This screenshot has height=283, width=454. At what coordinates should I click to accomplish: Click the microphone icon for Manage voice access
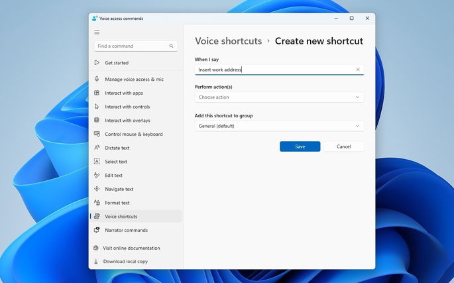(x=97, y=79)
